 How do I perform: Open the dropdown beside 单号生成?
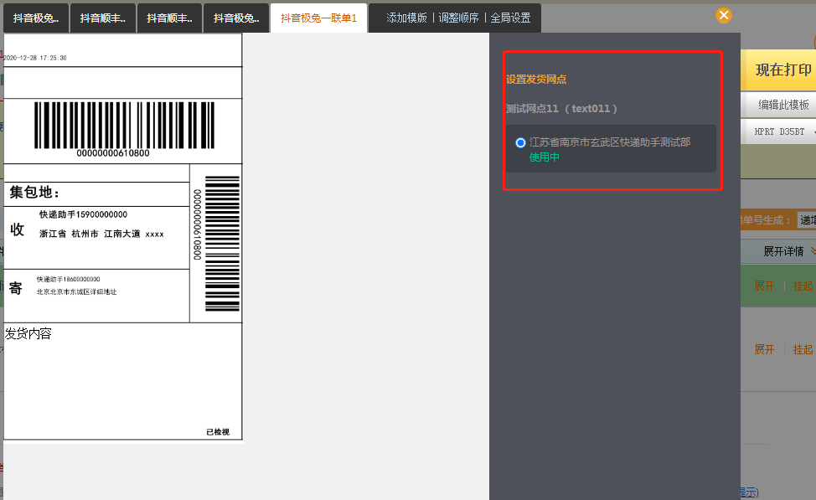click(x=806, y=220)
